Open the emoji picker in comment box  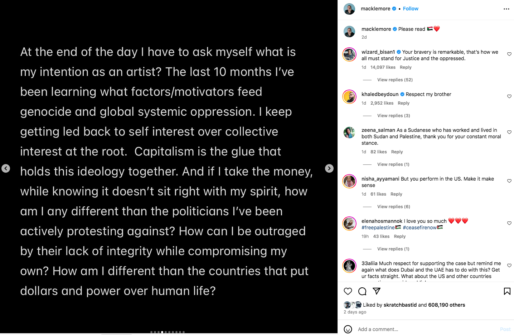point(348,329)
